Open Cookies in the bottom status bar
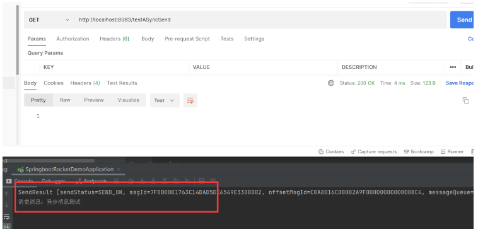Image resolution: width=478 pixels, height=229 pixels. tap(331, 151)
